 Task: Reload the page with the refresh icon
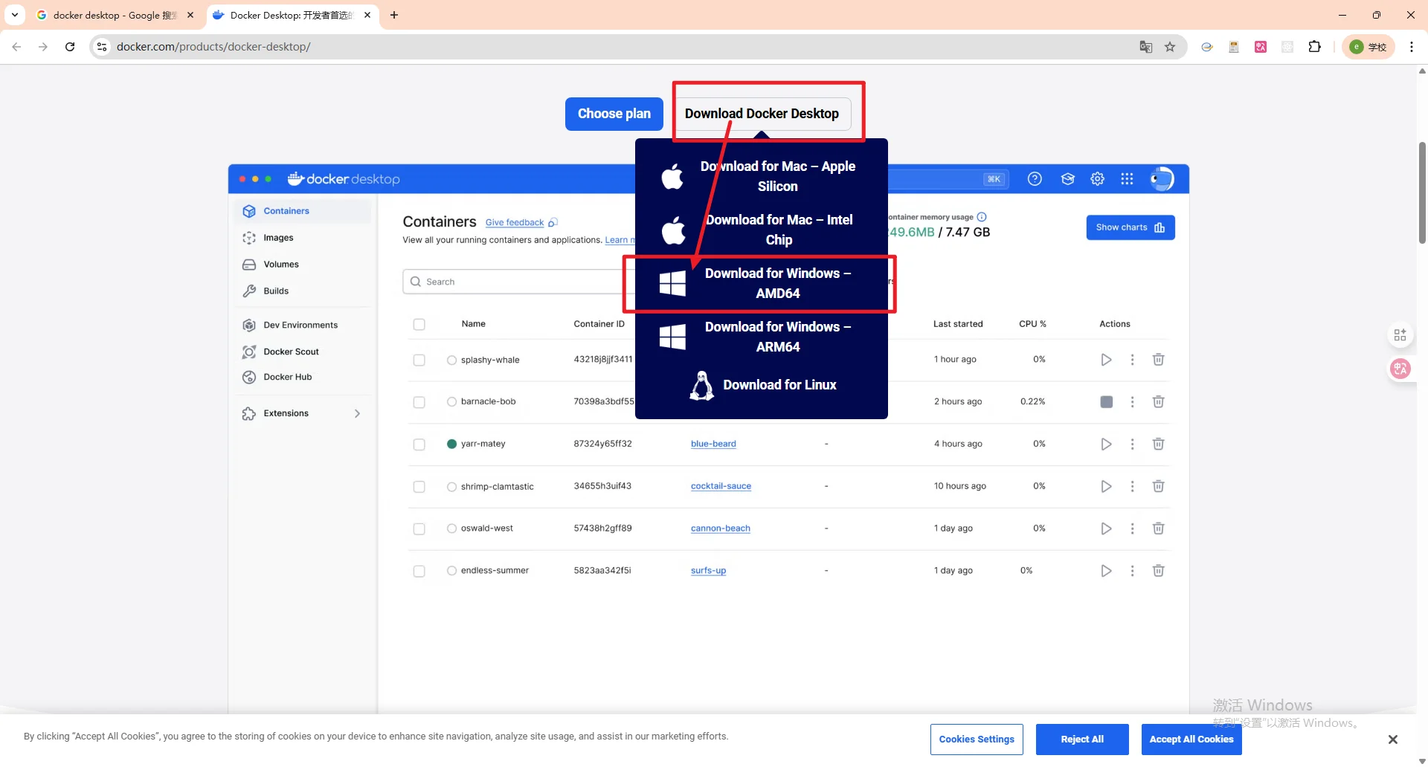pyautogui.click(x=70, y=47)
